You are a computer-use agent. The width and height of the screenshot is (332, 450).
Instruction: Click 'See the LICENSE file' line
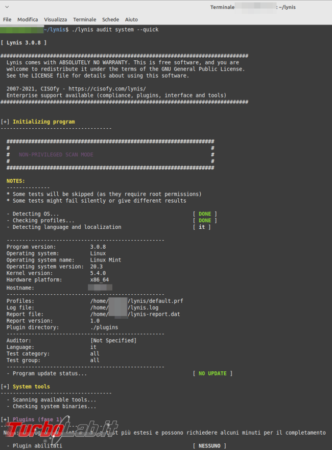click(98, 76)
